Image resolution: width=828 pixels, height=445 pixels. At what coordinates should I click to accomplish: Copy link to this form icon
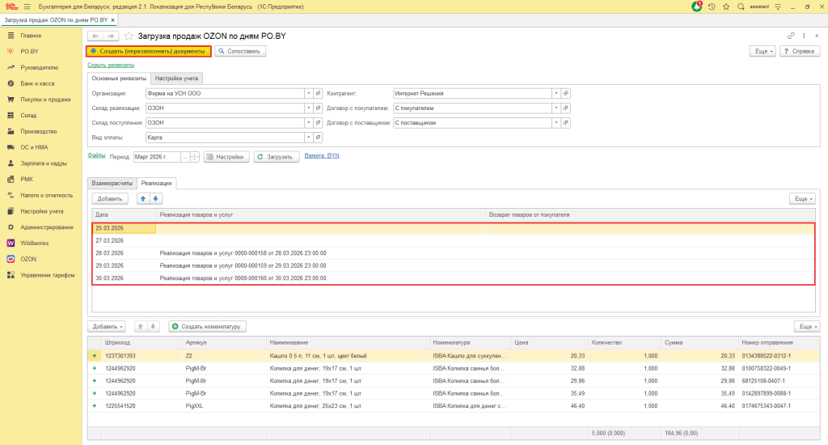click(x=791, y=36)
